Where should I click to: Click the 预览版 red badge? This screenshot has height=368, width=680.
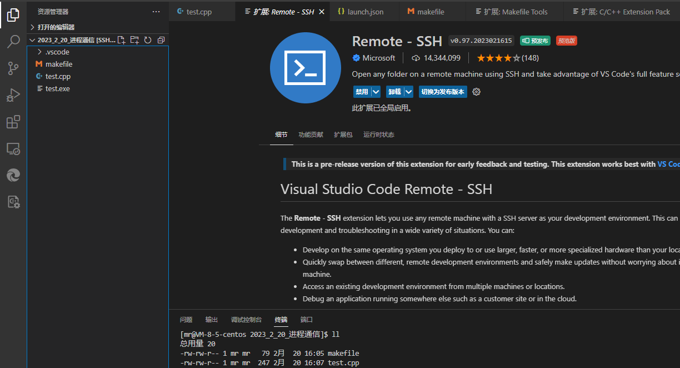coord(567,41)
